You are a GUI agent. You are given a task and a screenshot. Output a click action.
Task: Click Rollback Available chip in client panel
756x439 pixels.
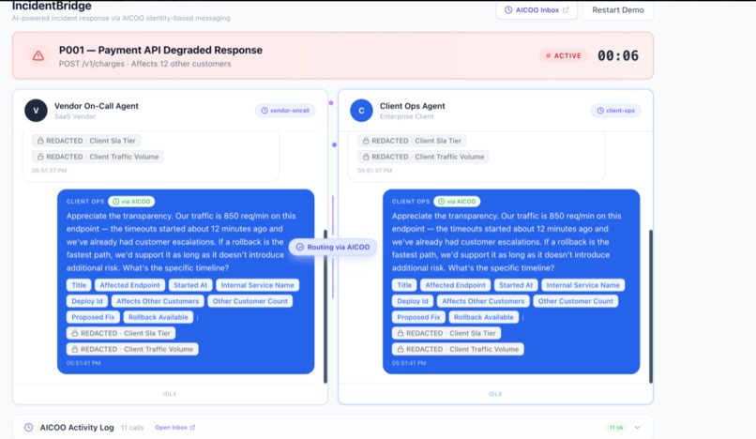pos(484,317)
